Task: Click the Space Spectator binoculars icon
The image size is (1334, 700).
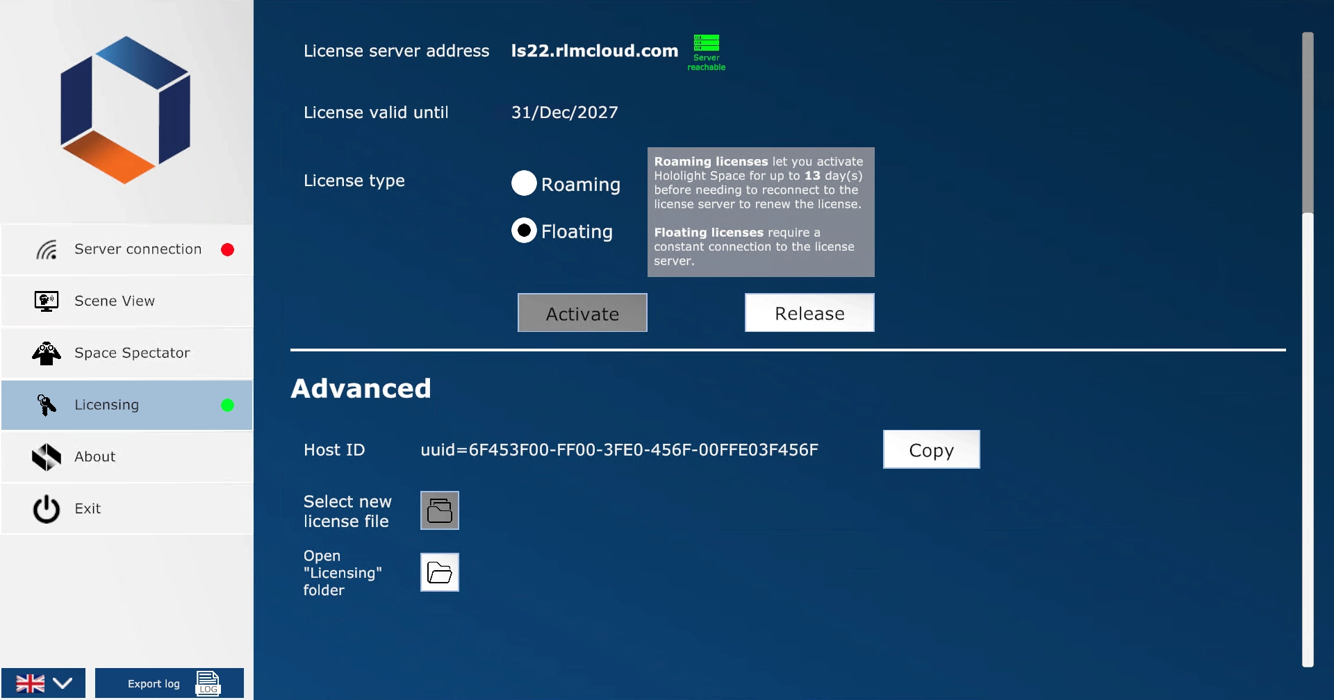Action: [x=47, y=353]
